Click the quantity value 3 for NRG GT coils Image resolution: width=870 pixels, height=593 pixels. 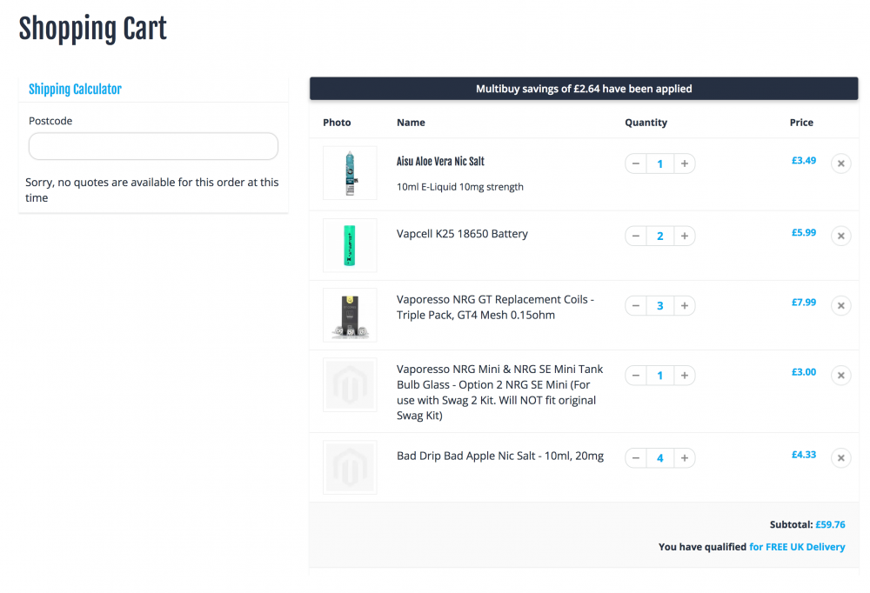coord(660,306)
